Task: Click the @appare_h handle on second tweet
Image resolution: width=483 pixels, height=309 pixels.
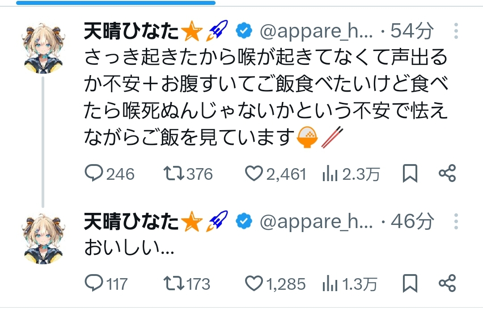Action: click(x=316, y=221)
